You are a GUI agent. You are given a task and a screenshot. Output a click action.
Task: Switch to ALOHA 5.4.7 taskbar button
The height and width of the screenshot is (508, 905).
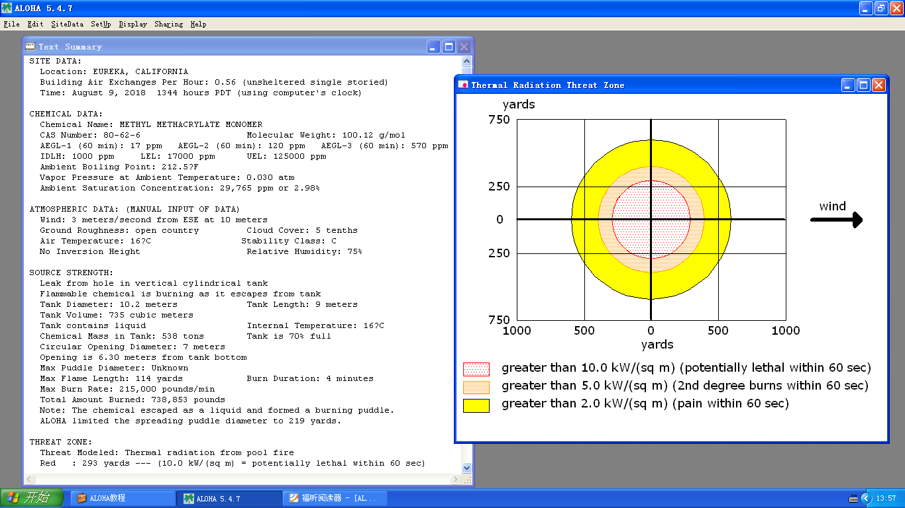coord(229,498)
